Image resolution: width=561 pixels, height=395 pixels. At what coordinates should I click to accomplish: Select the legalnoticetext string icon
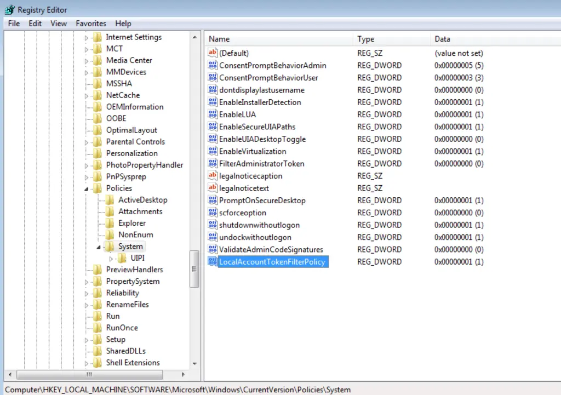coord(213,188)
